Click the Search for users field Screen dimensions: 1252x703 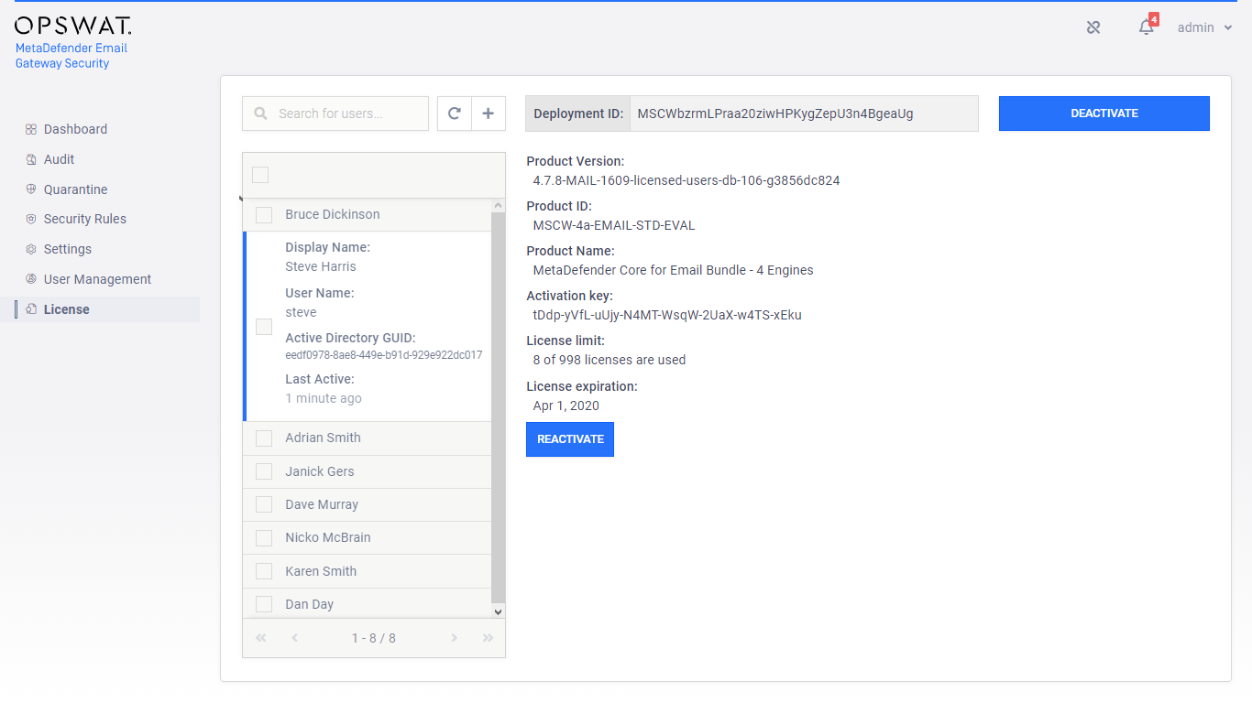(335, 114)
